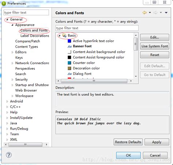Select the Decoration color brown swatch
Image resolution: width=173 pixels, height=165 pixels.
[x=69, y=68]
